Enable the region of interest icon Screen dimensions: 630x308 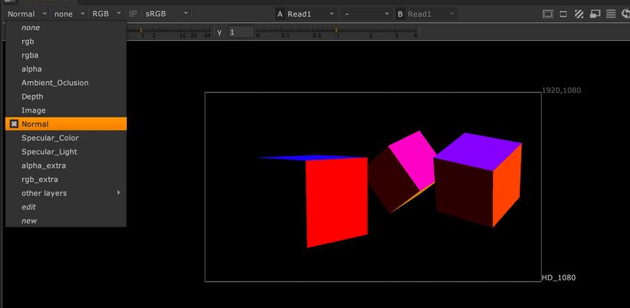point(563,14)
